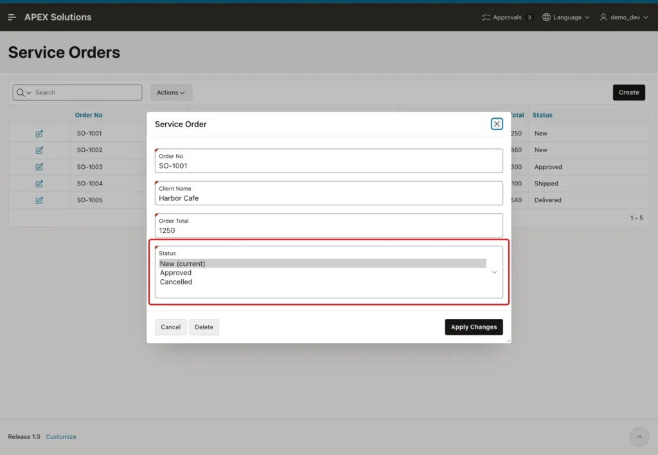The height and width of the screenshot is (455, 658).
Task: Click the SO-1004 order number cell
Action: (x=90, y=184)
